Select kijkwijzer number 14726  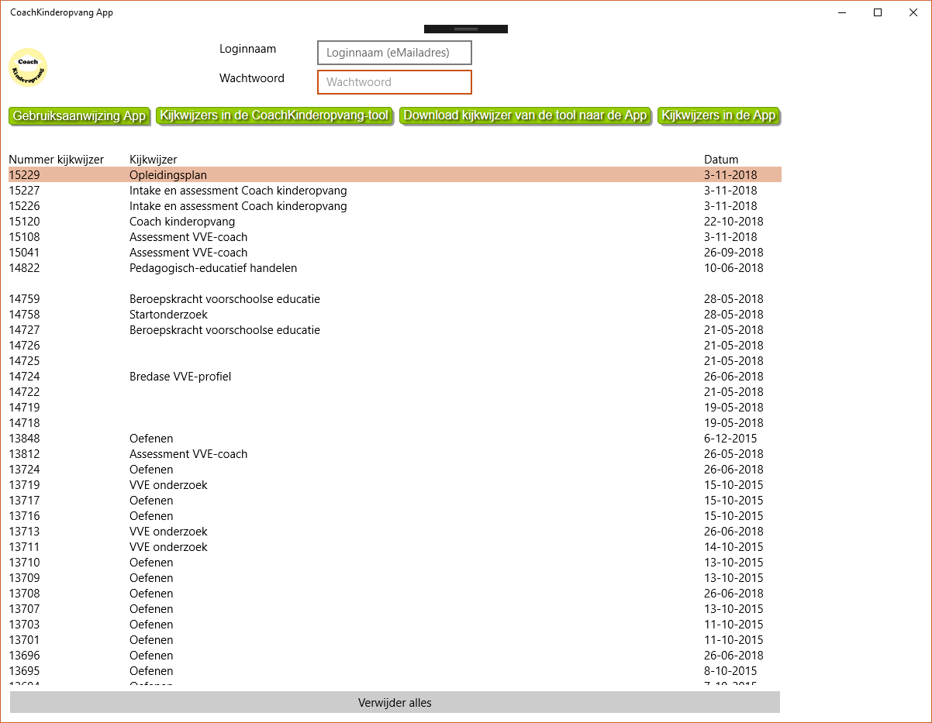point(395,346)
